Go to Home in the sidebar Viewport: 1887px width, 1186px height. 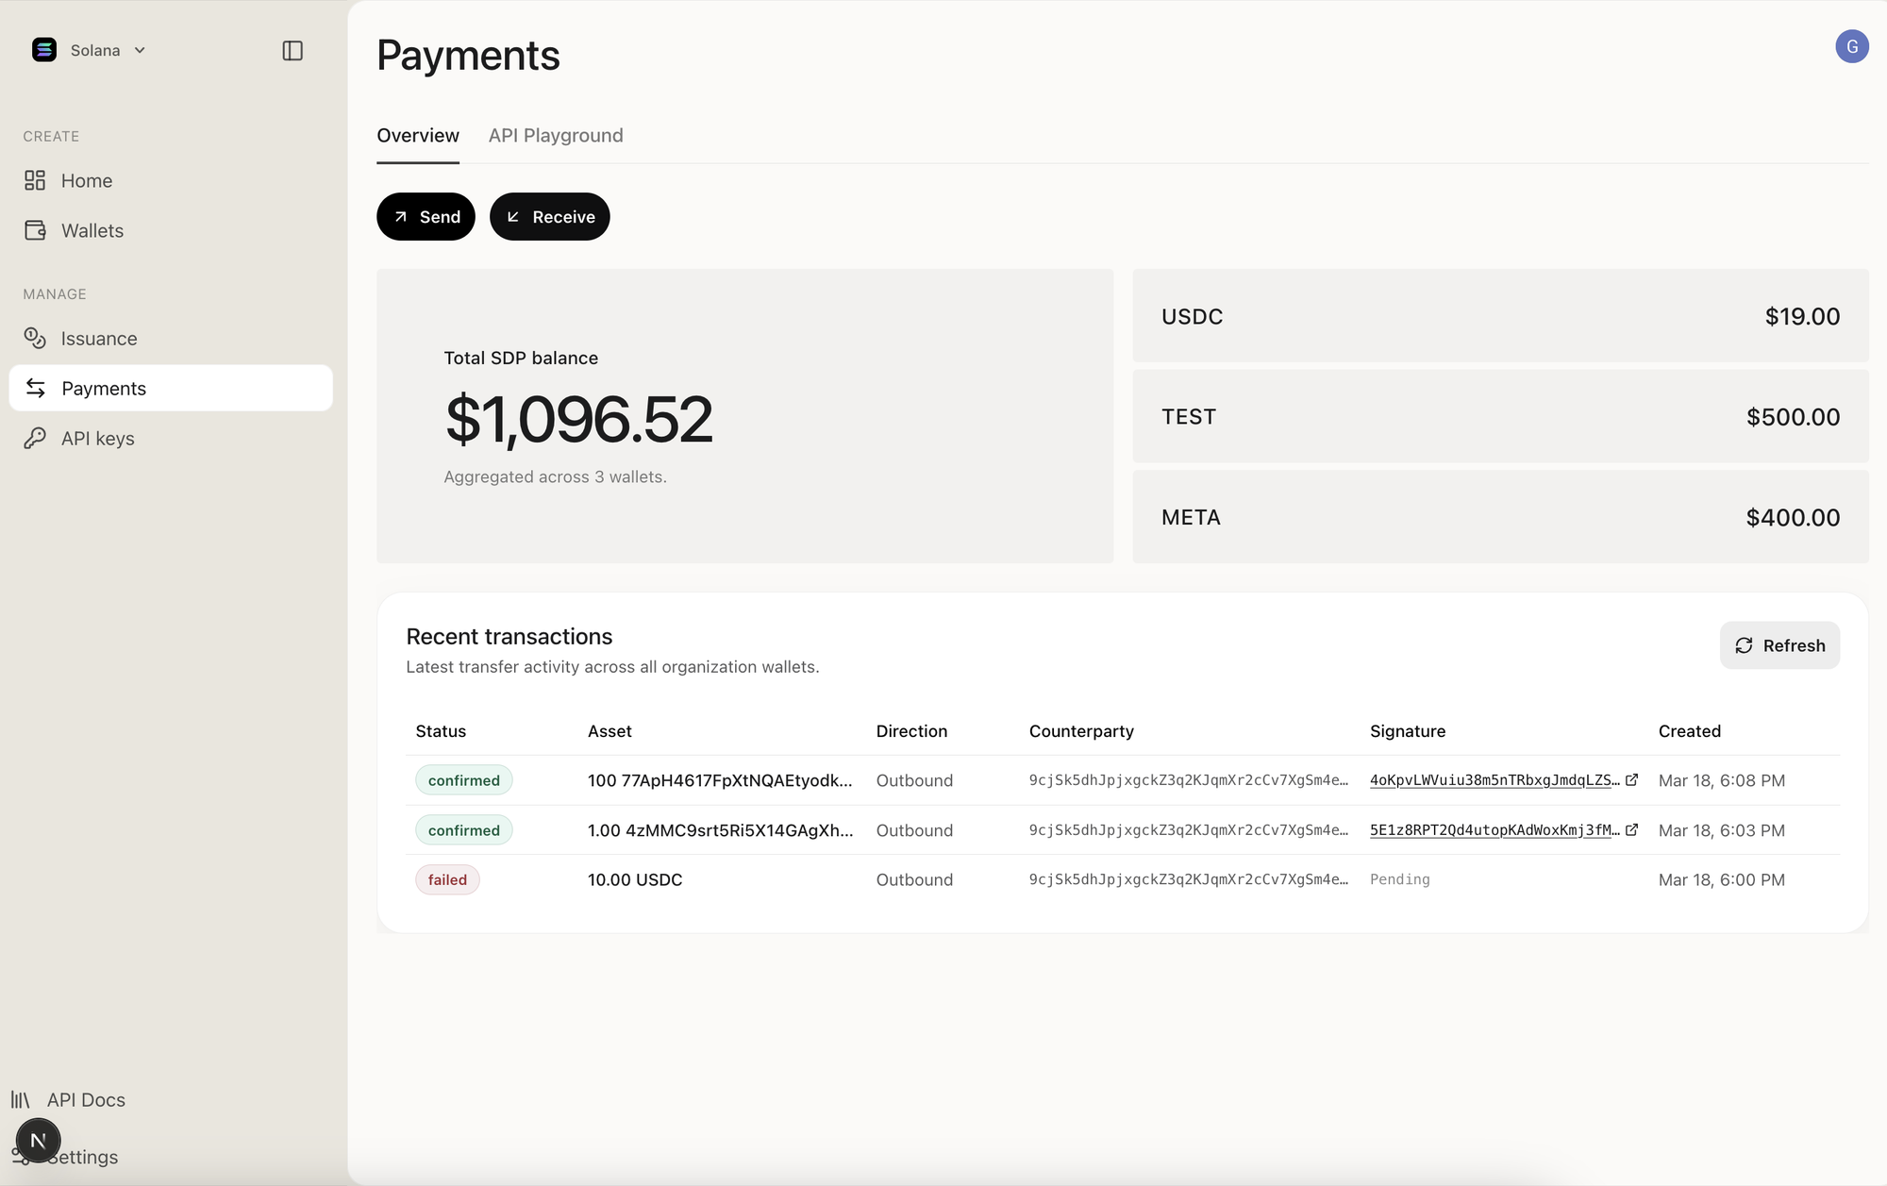(87, 180)
